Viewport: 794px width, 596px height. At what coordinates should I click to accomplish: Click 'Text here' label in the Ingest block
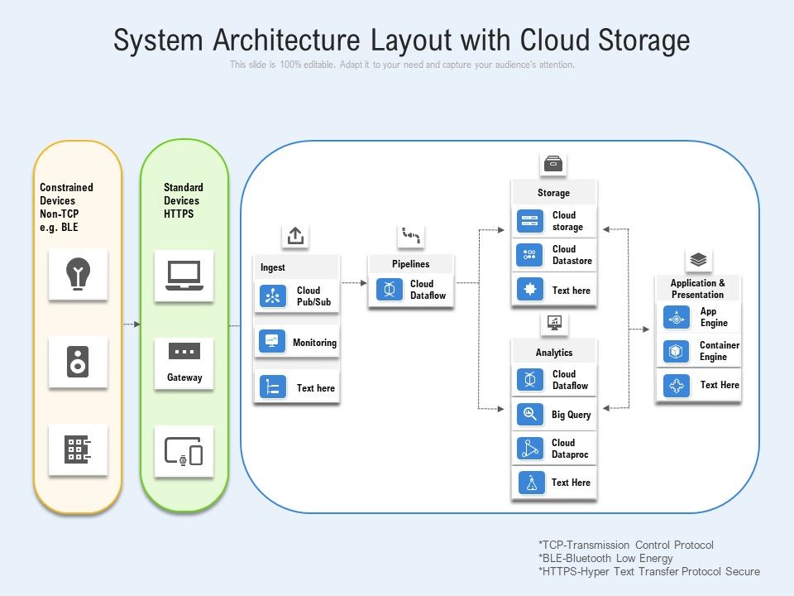point(315,388)
